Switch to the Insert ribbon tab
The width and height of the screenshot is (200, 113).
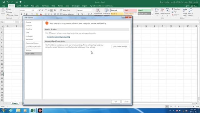26,6
